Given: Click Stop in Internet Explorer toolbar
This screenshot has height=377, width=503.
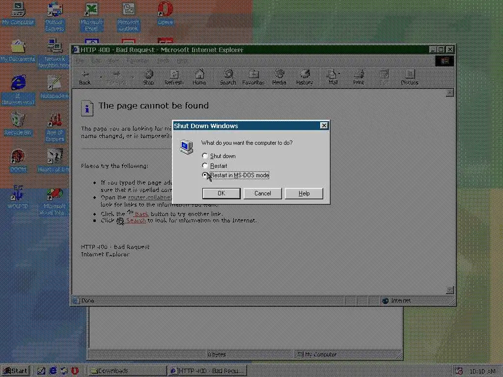Looking at the screenshot, I should point(148,77).
